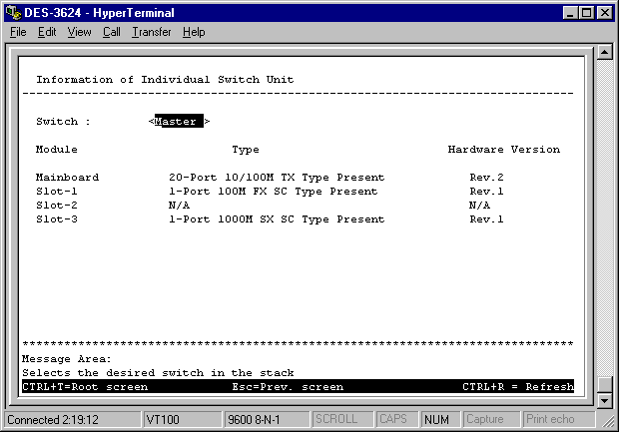Open the Transfer menu
Image resolution: width=619 pixels, height=432 pixels.
[x=151, y=32]
